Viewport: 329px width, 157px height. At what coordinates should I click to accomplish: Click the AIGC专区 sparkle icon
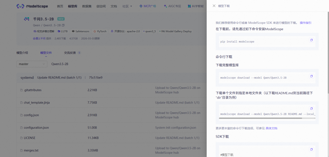coord(165,6)
